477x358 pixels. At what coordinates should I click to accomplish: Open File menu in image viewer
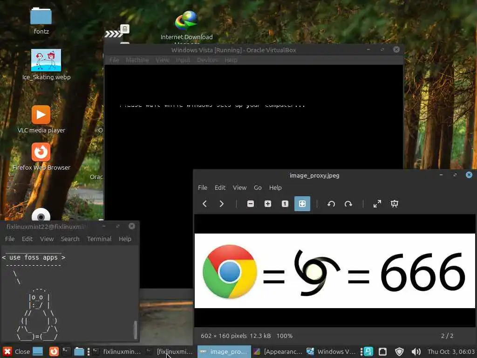[x=203, y=187]
